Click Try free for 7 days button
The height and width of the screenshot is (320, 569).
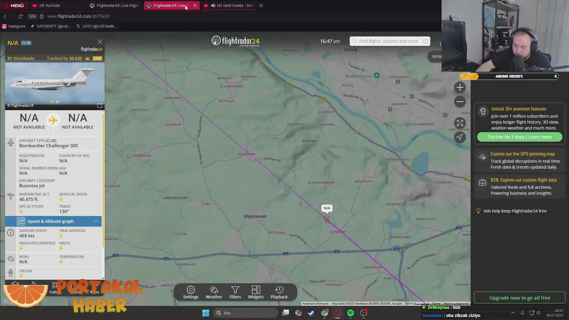(x=520, y=137)
